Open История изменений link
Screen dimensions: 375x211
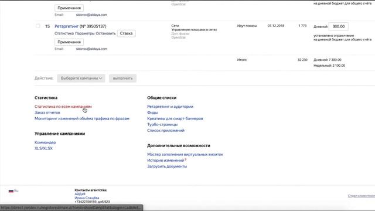pyautogui.click(x=165, y=160)
